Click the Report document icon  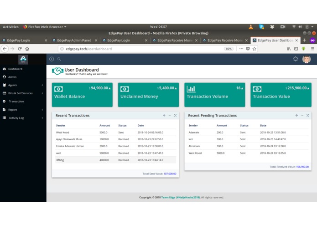4,110
